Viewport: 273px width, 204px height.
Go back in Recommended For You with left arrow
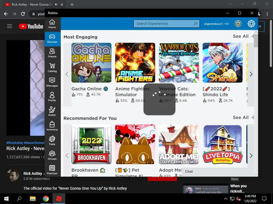coord(67,156)
